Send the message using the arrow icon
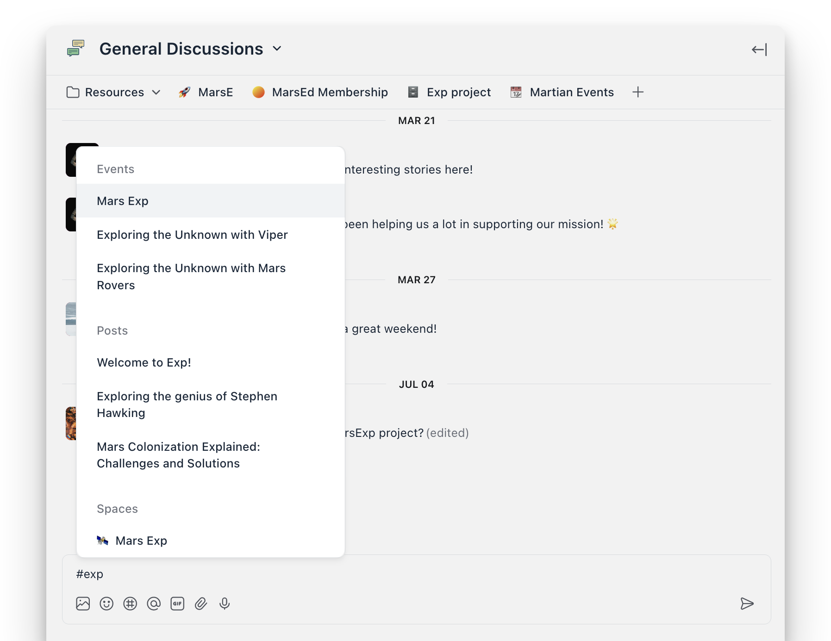The height and width of the screenshot is (641, 831). (747, 604)
